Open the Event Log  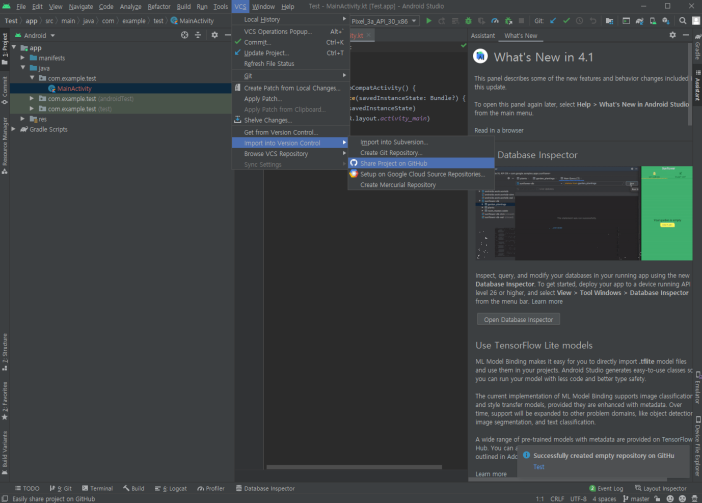(x=606, y=488)
